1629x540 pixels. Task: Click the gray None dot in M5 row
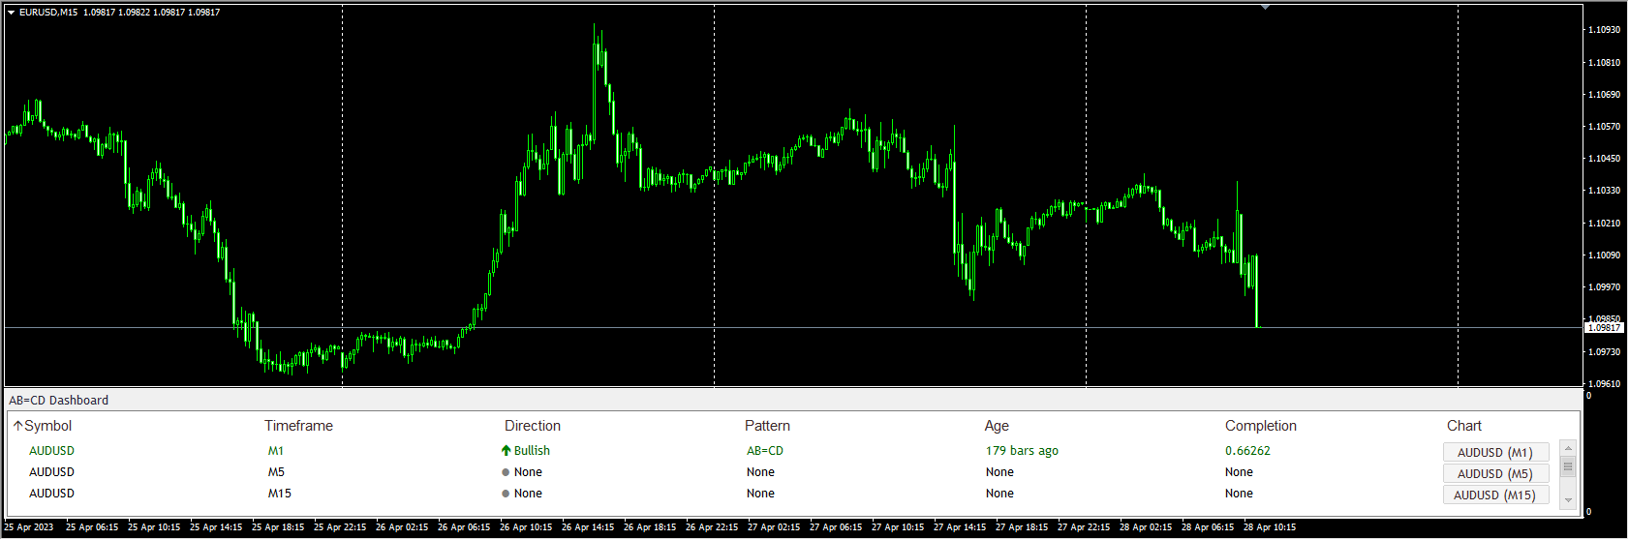(506, 472)
